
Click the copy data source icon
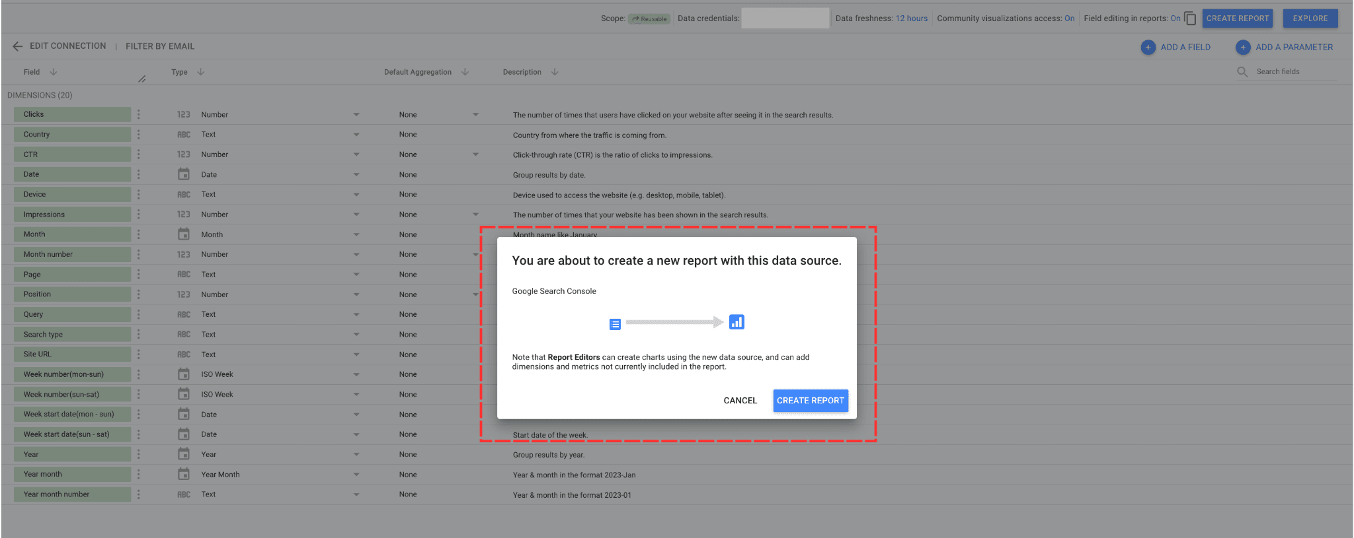pos(1190,18)
